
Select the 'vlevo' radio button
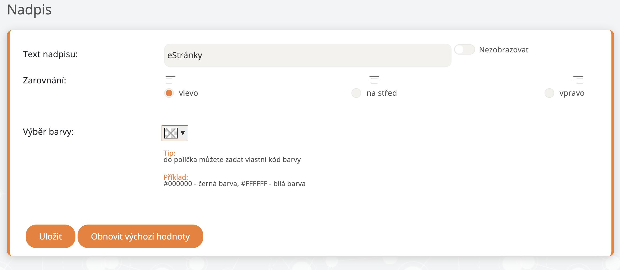(169, 93)
